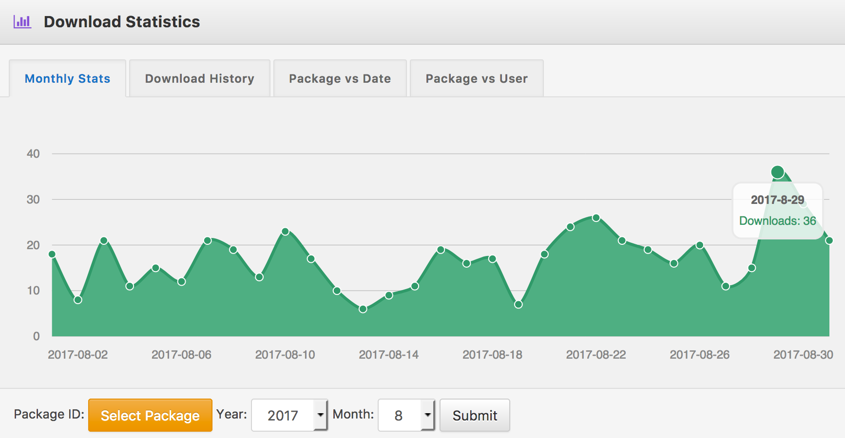Image resolution: width=845 pixels, height=438 pixels.
Task: Open the Year dropdown showing 2017
Action: point(288,415)
